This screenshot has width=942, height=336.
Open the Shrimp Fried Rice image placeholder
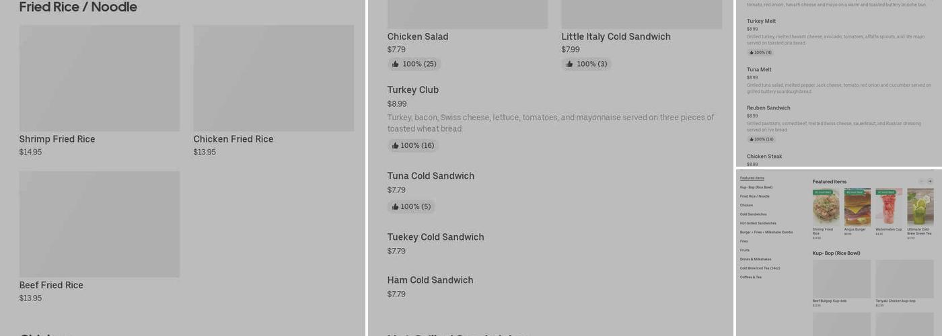click(x=100, y=78)
